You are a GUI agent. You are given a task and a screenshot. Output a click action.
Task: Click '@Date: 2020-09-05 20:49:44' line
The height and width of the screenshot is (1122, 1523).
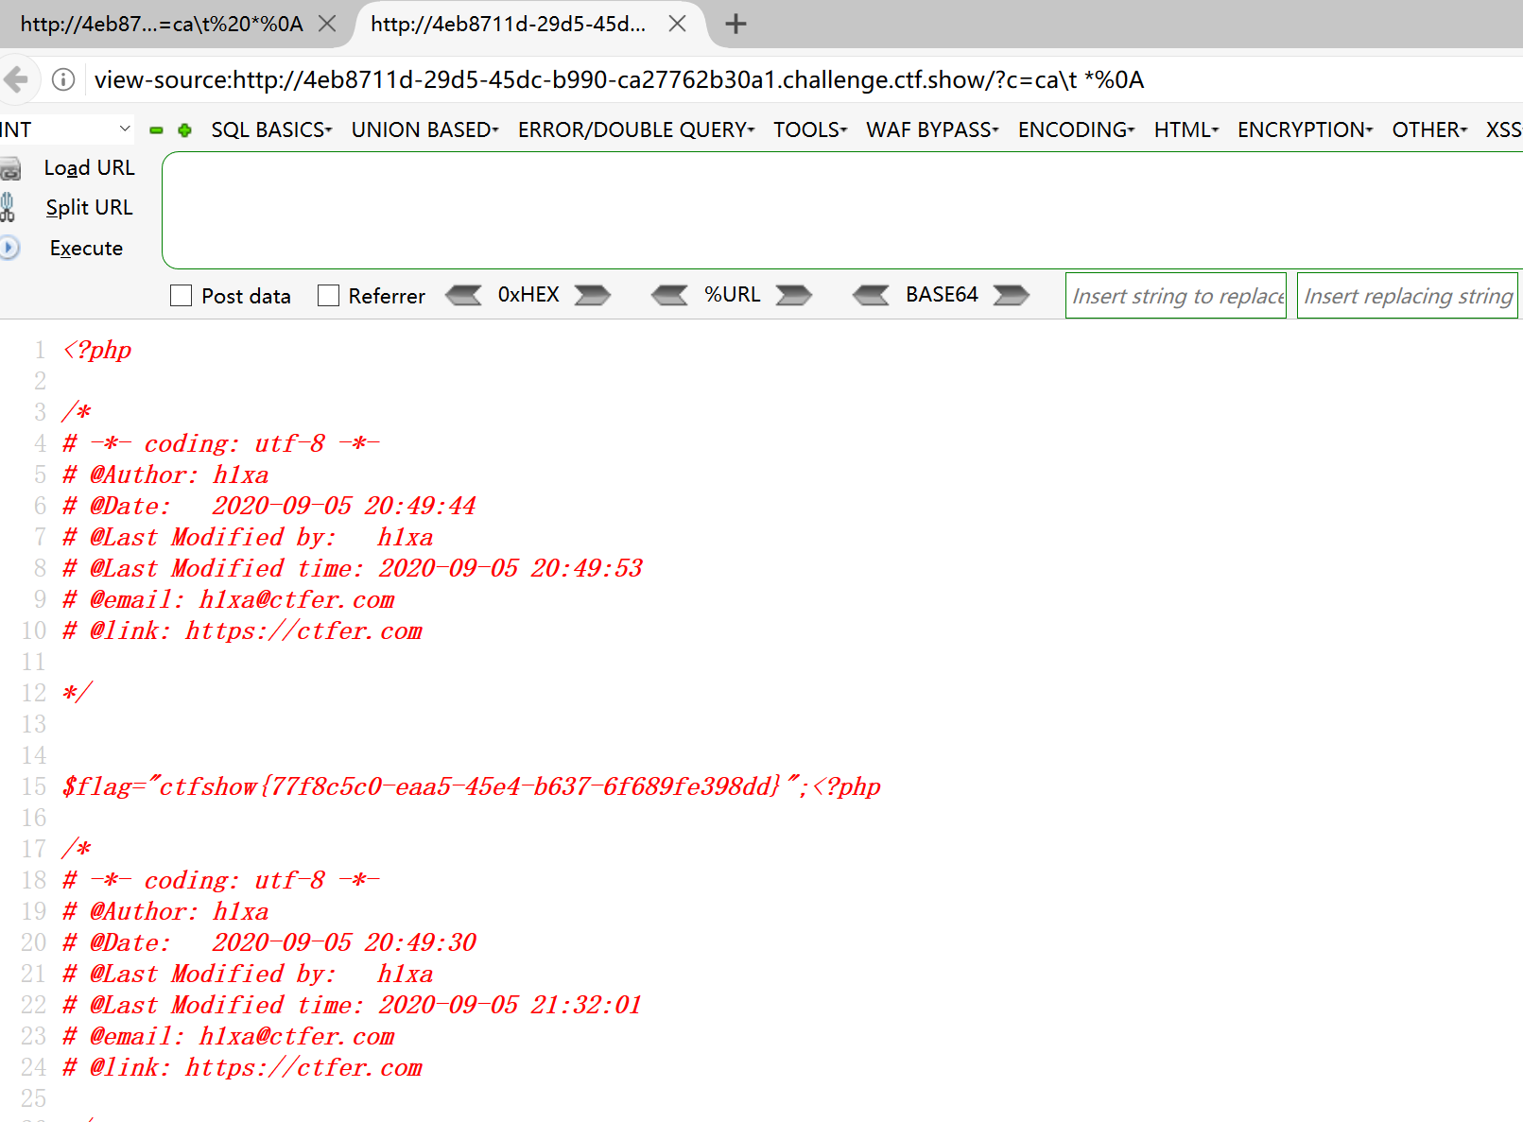[x=269, y=506]
